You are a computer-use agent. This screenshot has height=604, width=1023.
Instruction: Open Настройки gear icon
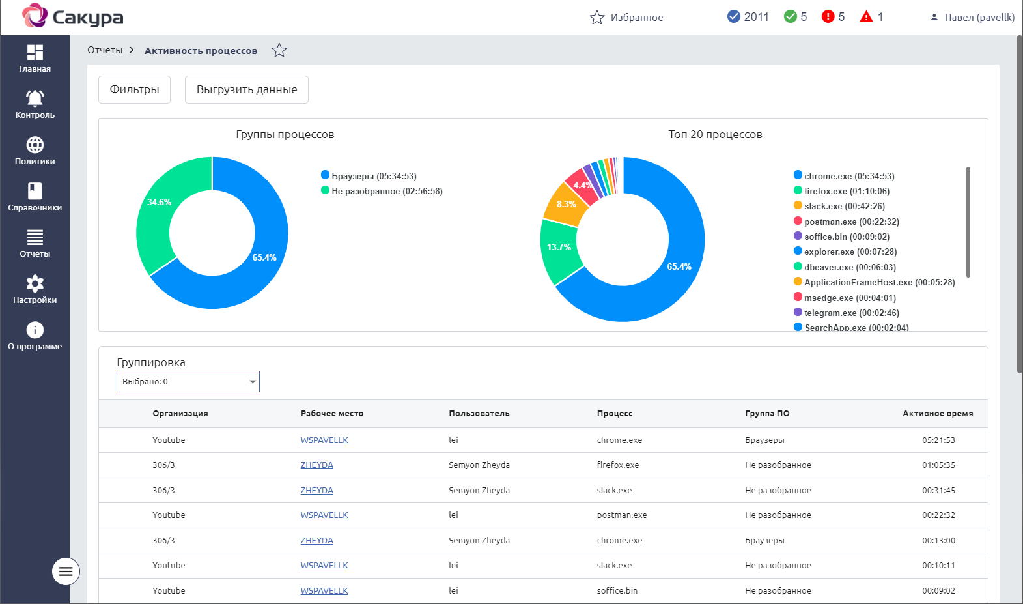pyautogui.click(x=35, y=283)
